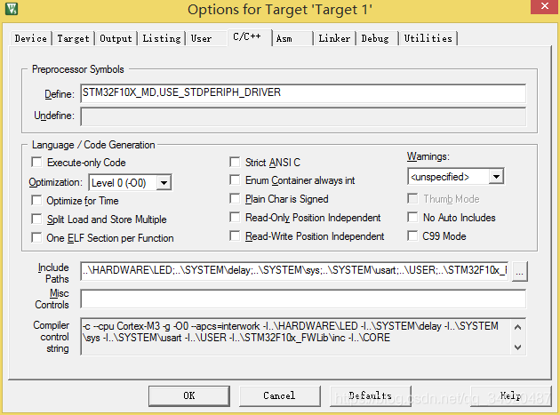560x415 pixels.
Task: Toggle Optimize for Time option
Action: pyautogui.click(x=37, y=201)
